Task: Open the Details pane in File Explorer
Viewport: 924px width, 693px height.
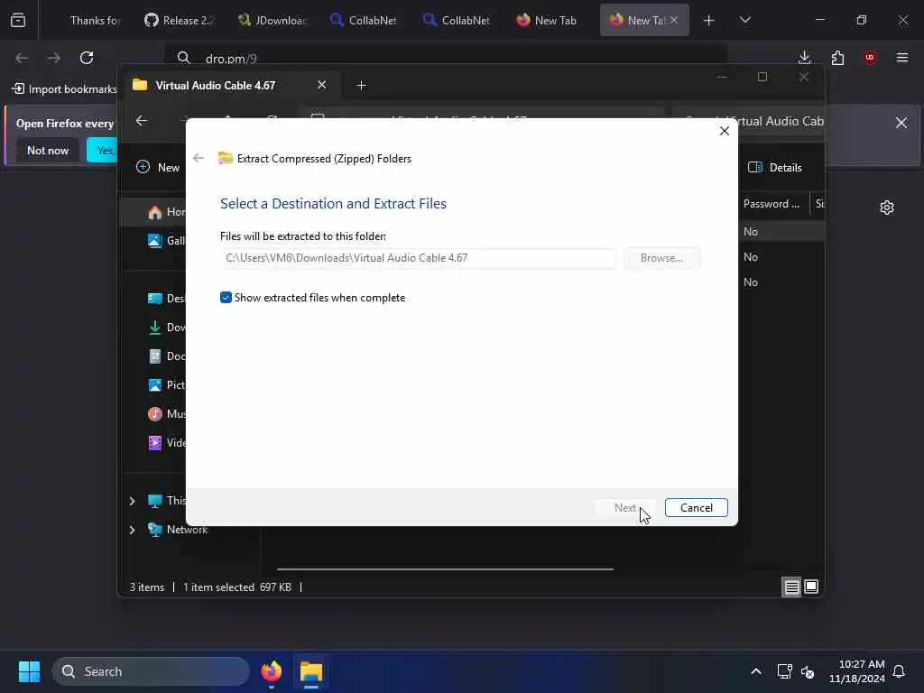Action: point(775,167)
